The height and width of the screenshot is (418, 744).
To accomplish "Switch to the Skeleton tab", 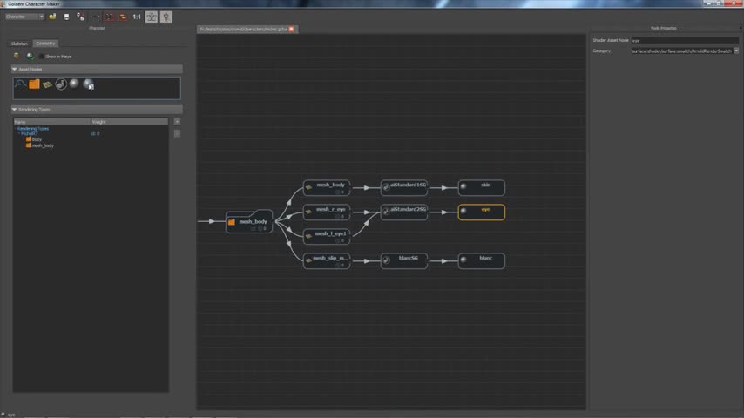I will tap(19, 44).
